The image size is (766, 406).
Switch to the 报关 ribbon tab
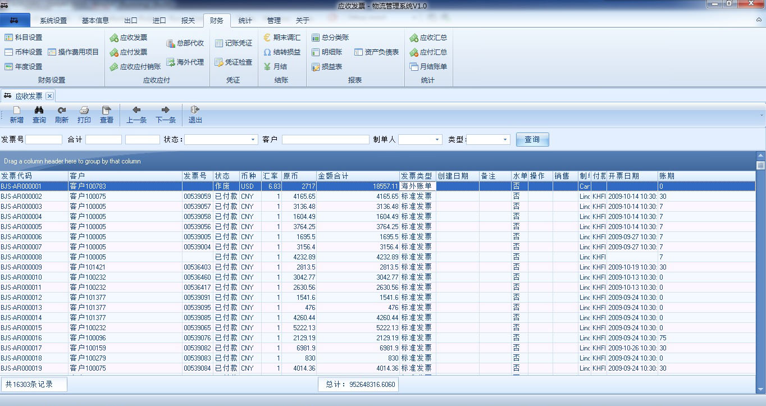(188, 21)
